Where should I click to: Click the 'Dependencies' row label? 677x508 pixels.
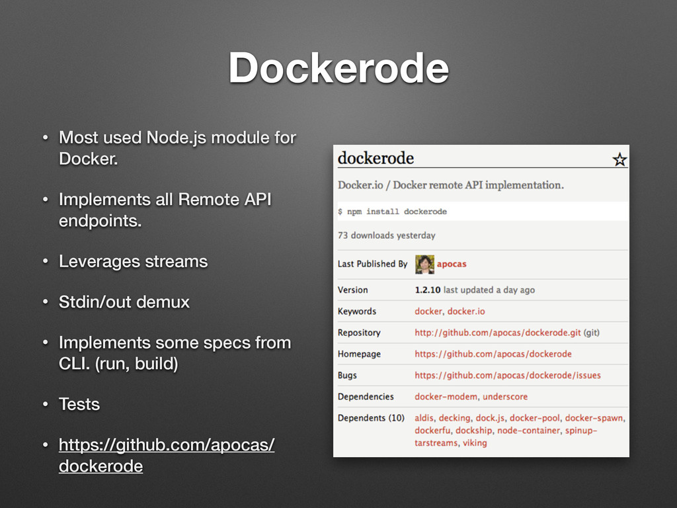point(366,397)
